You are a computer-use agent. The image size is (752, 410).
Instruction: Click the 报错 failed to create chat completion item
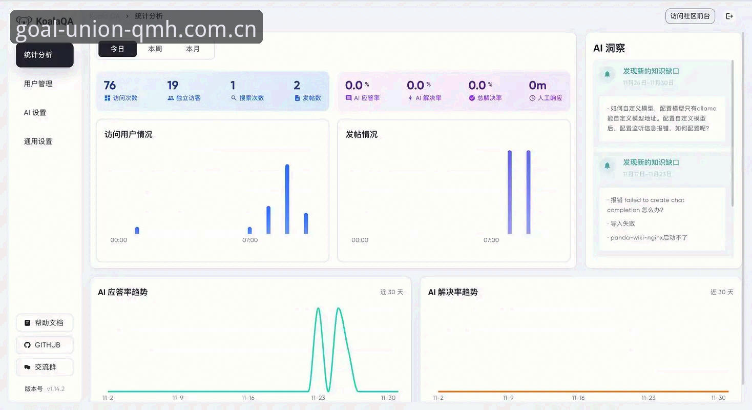pos(646,205)
